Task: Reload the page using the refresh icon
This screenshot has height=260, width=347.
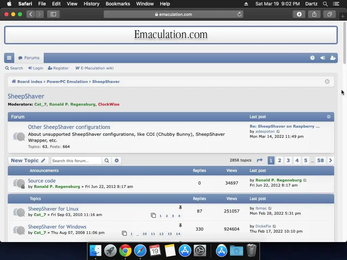Action: click(239, 14)
